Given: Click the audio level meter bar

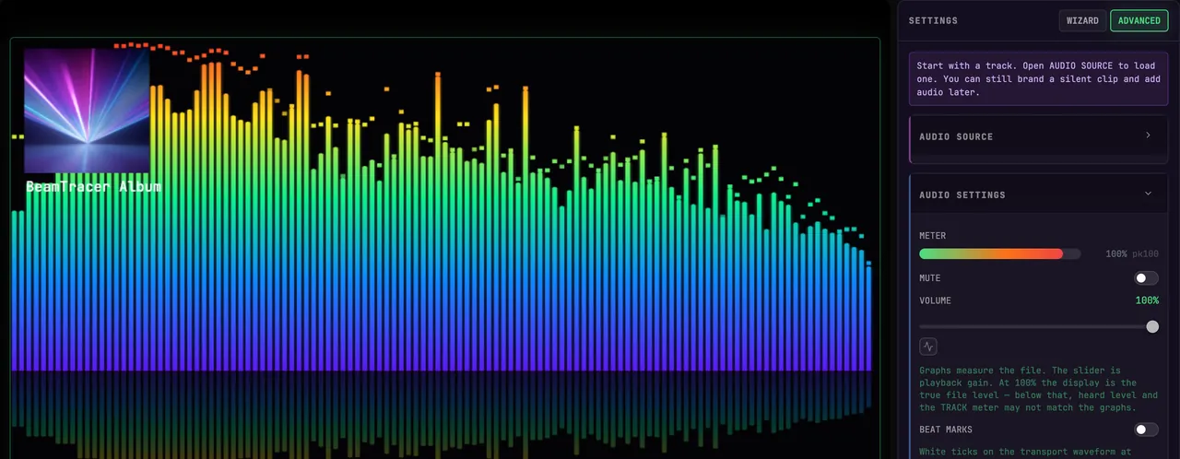Looking at the screenshot, I should (1000, 253).
